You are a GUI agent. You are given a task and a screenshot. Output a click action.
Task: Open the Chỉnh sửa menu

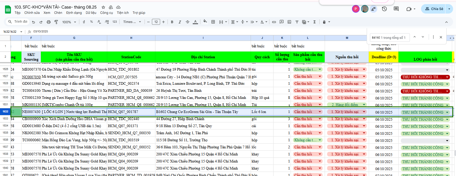tap(32, 13)
